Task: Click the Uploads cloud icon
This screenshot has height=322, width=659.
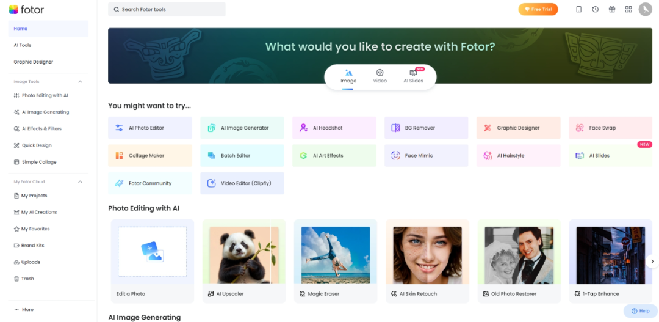Action: coord(16,262)
